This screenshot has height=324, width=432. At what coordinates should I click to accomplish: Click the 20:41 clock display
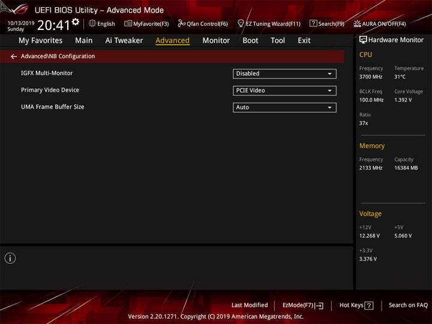point(54,25)
